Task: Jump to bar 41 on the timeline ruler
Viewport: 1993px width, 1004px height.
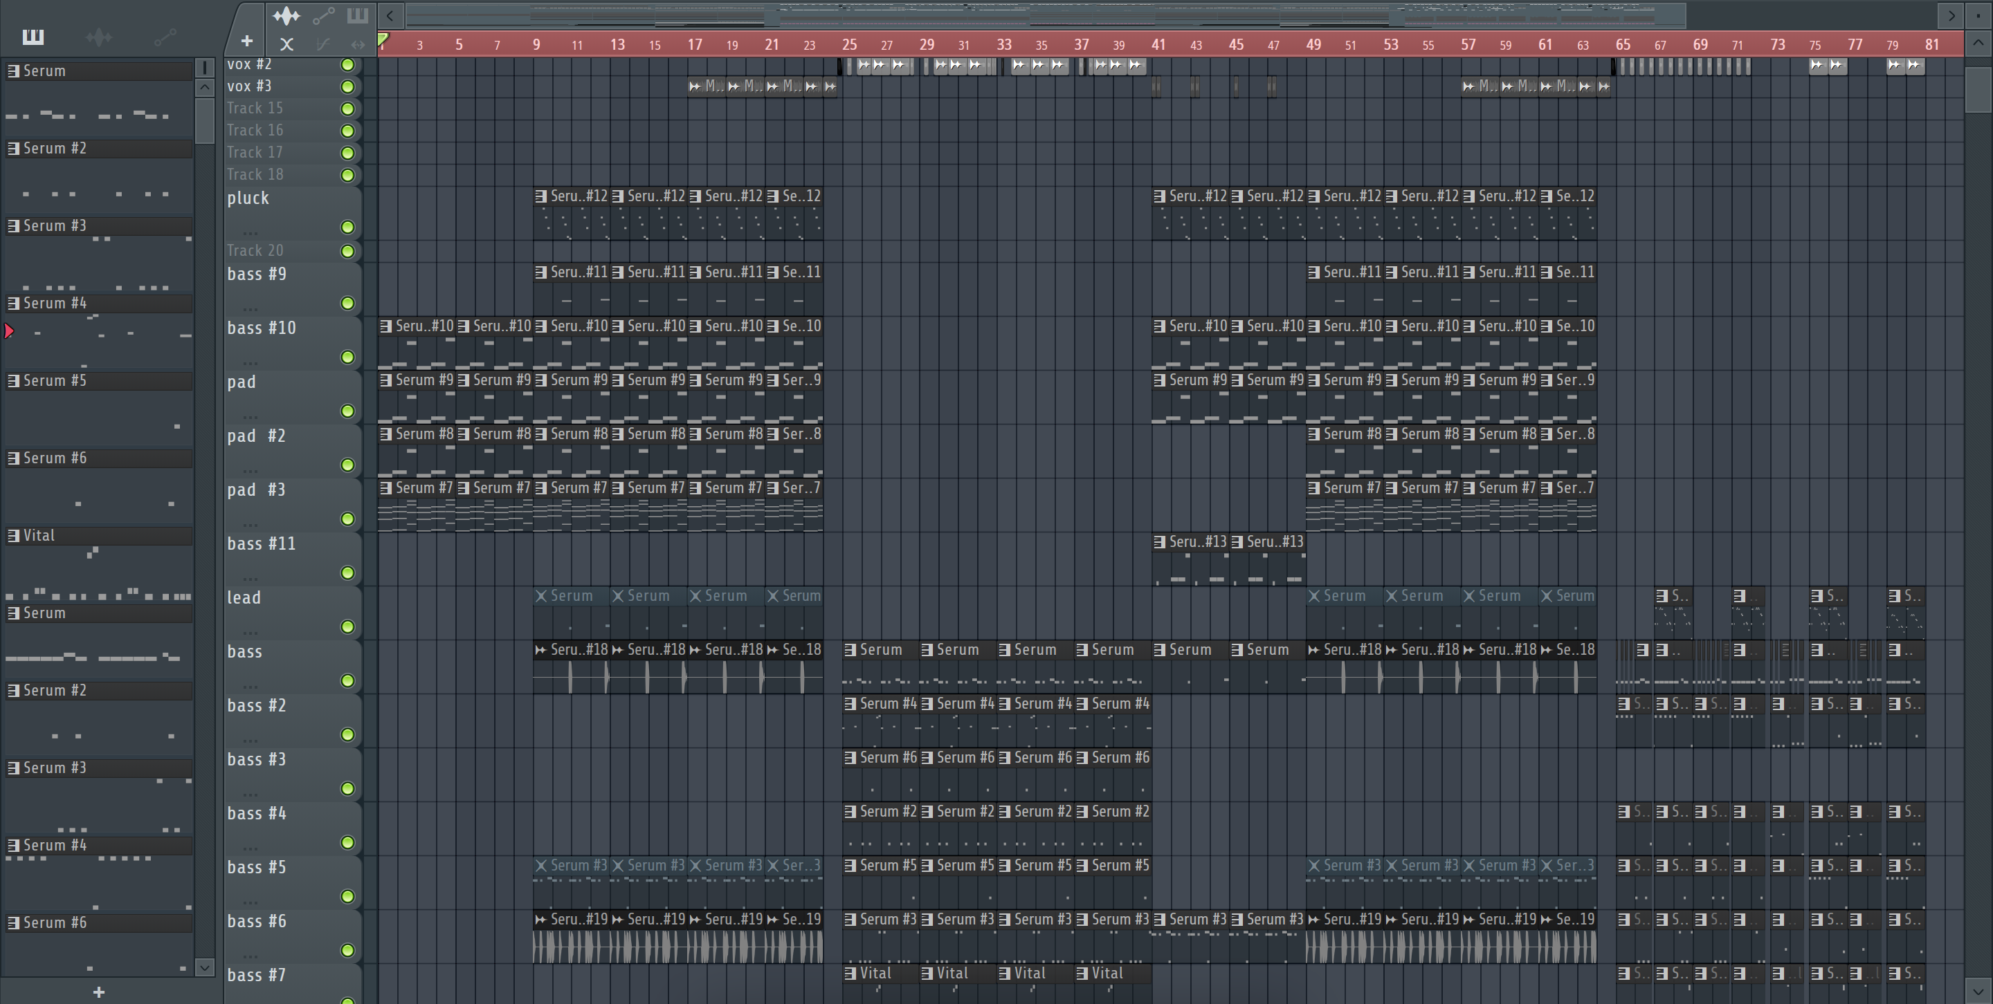Action: click(x=1158, y=44)
